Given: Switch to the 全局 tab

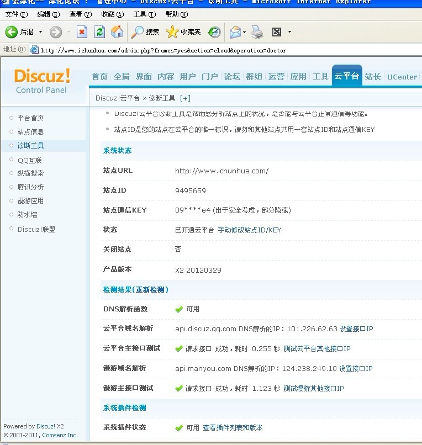Looking at the screenshot, I should click(x=122, y=76).
